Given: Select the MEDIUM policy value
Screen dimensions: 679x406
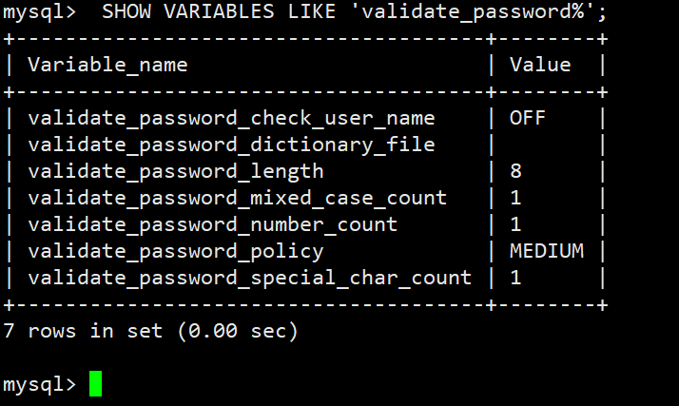Looking at the screenshot, I should pos(546,251).
